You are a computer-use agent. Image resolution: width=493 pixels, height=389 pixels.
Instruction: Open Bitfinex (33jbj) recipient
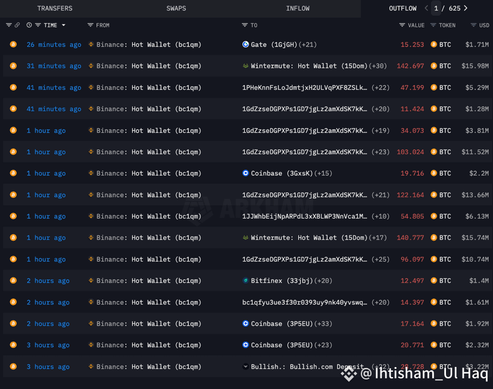click(x=282, y=281)
